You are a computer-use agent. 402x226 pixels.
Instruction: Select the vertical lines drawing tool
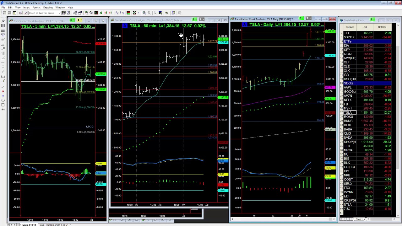[3, 25]
